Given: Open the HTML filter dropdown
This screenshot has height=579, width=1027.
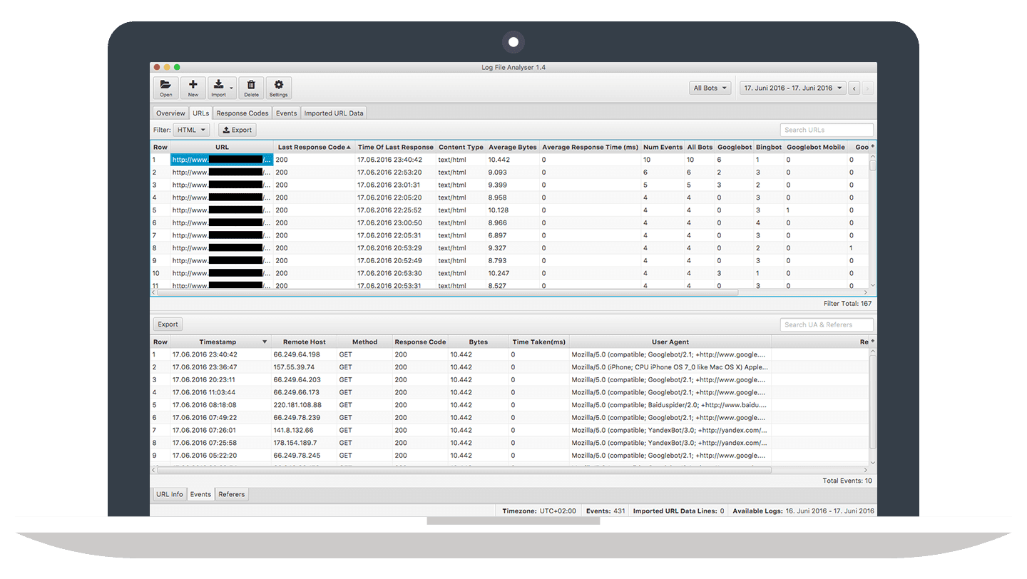Looking at the screenshot, I should click(x=191, y=130).
